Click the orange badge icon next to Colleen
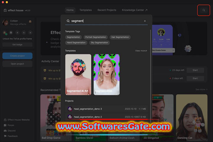 click(30, 22)
